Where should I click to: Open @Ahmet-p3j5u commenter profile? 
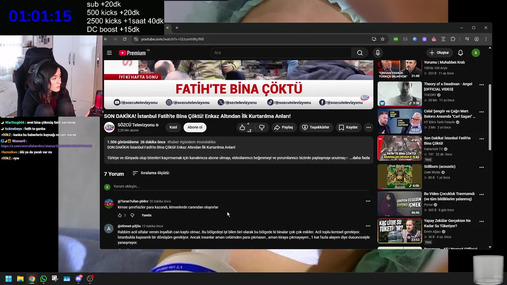pyautogui.click(x=129, y=226)
